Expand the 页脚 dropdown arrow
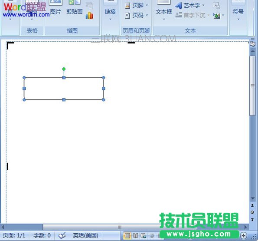This screenshot has width=258, height=241. coord(147,6)
